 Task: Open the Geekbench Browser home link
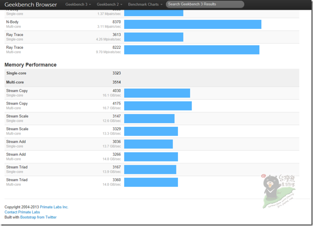[30, 4]
